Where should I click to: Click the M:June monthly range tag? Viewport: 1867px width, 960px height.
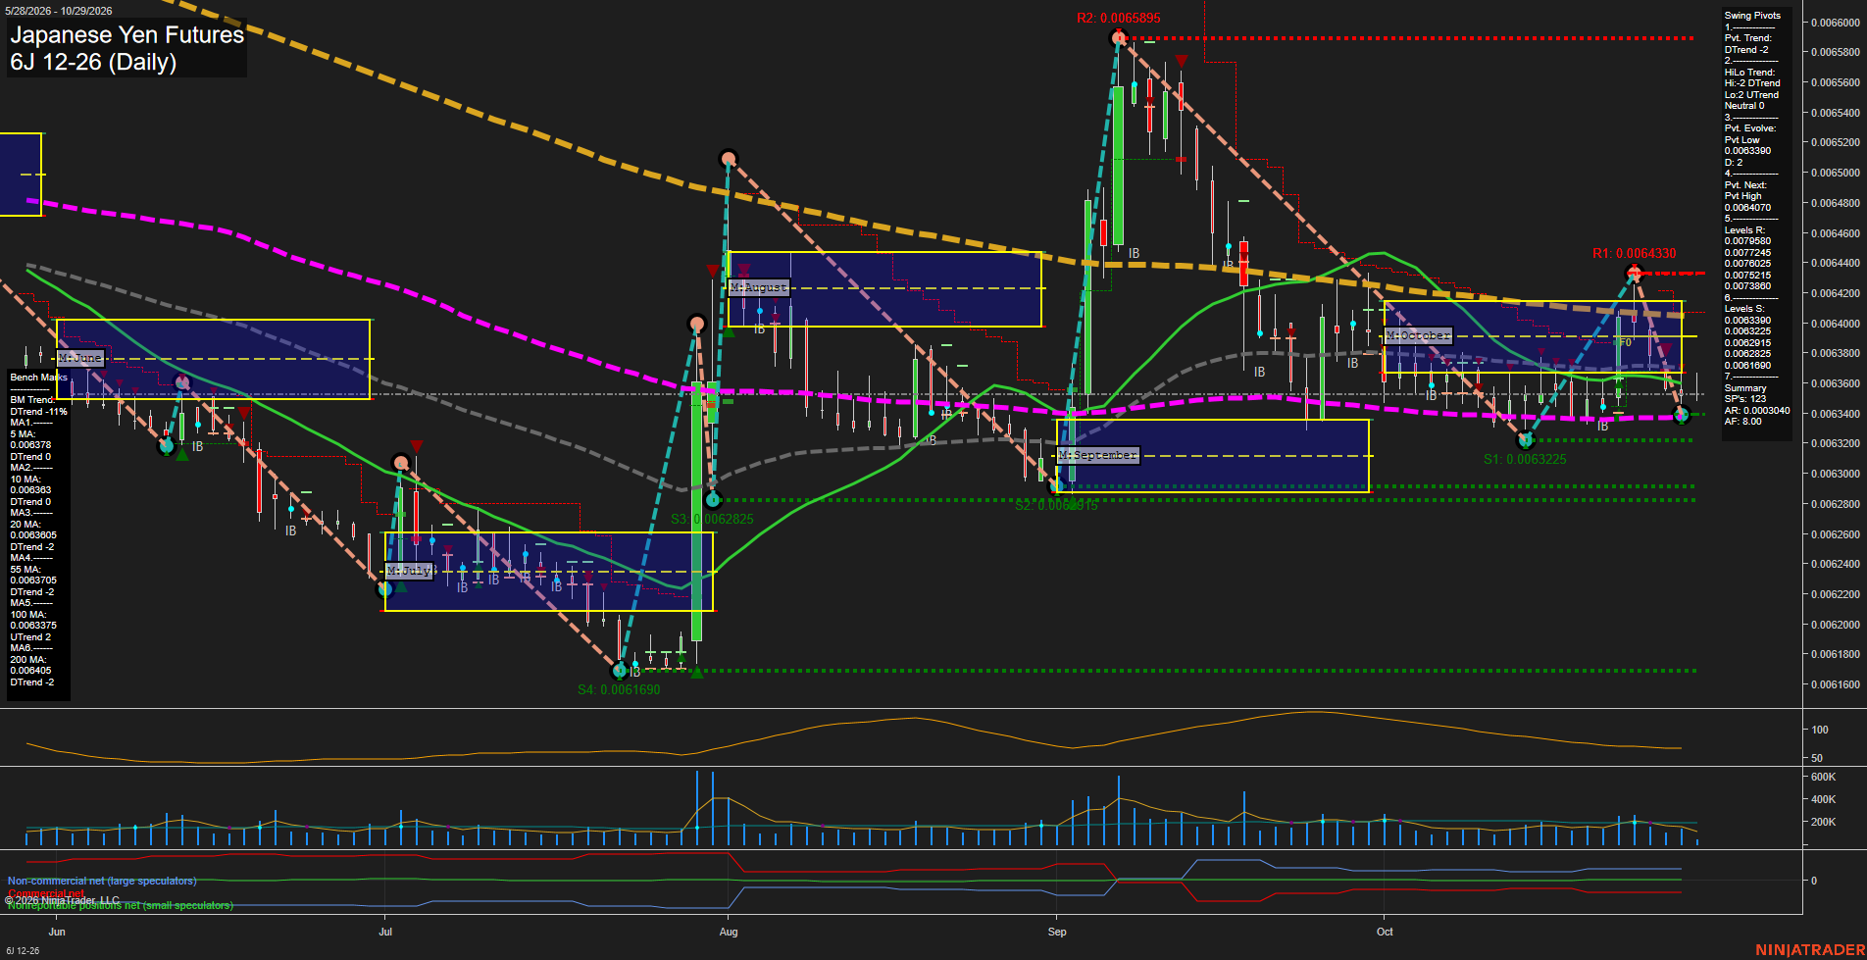80,358
